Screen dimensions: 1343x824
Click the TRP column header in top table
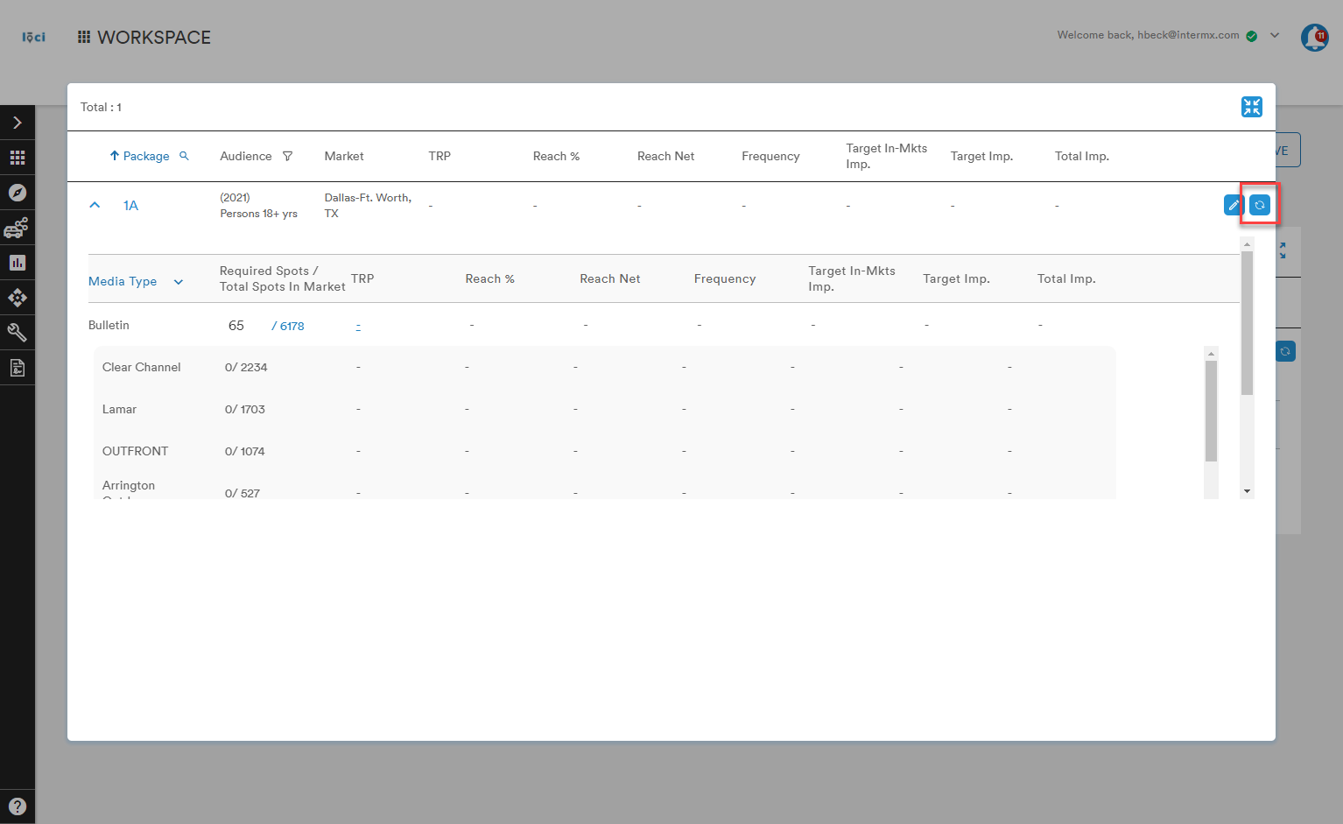(439, 156)
